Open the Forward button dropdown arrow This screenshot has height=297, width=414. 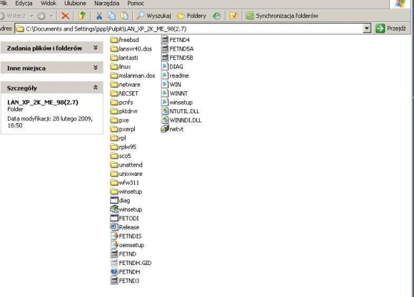(x=51, y=16)
